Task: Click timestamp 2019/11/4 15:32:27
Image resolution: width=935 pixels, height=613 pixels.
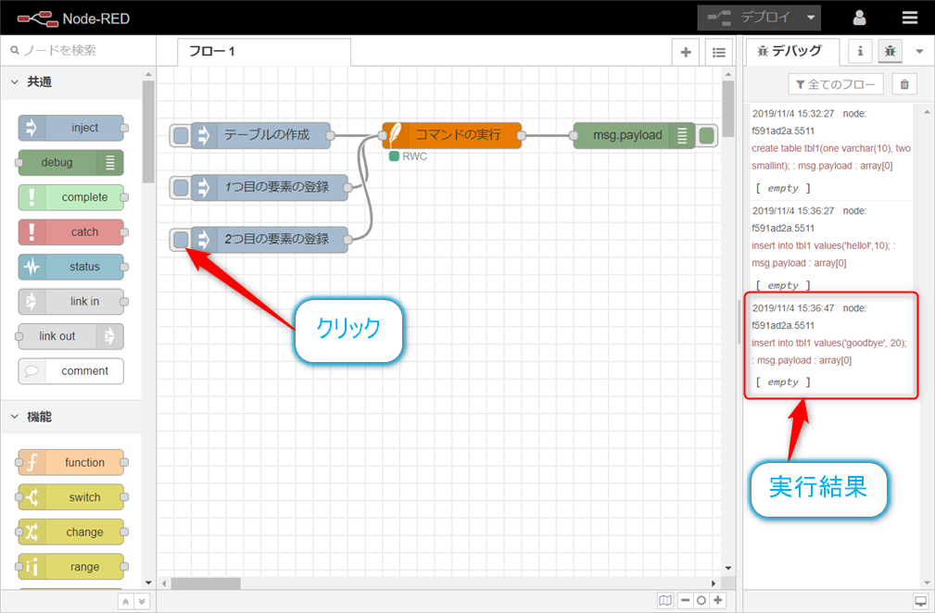Action: click(793, 113)
